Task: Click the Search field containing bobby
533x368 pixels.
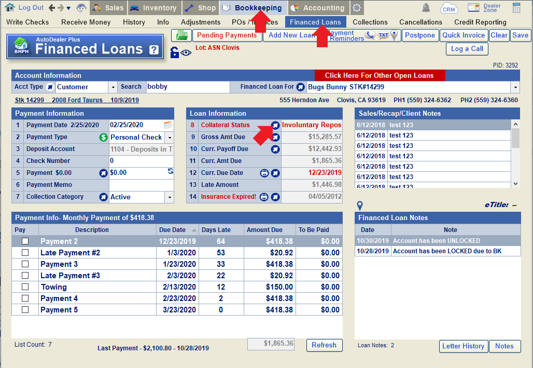Action: [x=188, y=87]
